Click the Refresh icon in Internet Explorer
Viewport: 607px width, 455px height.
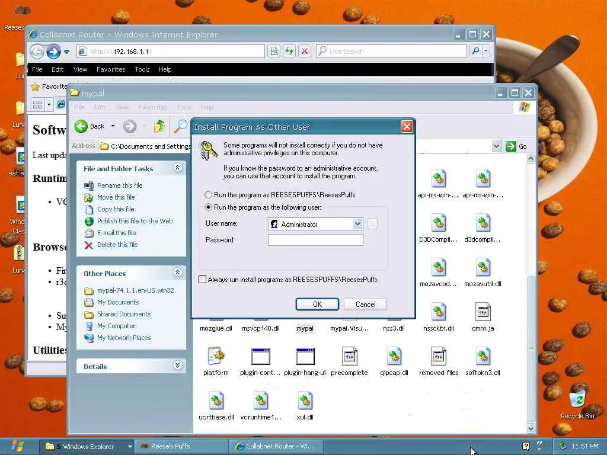289,51
